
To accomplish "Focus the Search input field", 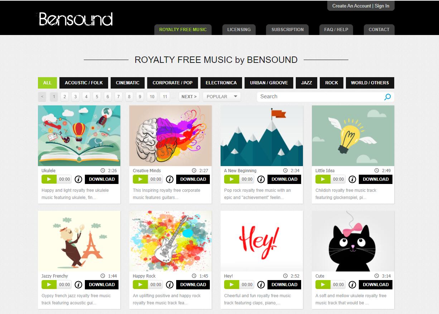I will [x=320, y=96].
